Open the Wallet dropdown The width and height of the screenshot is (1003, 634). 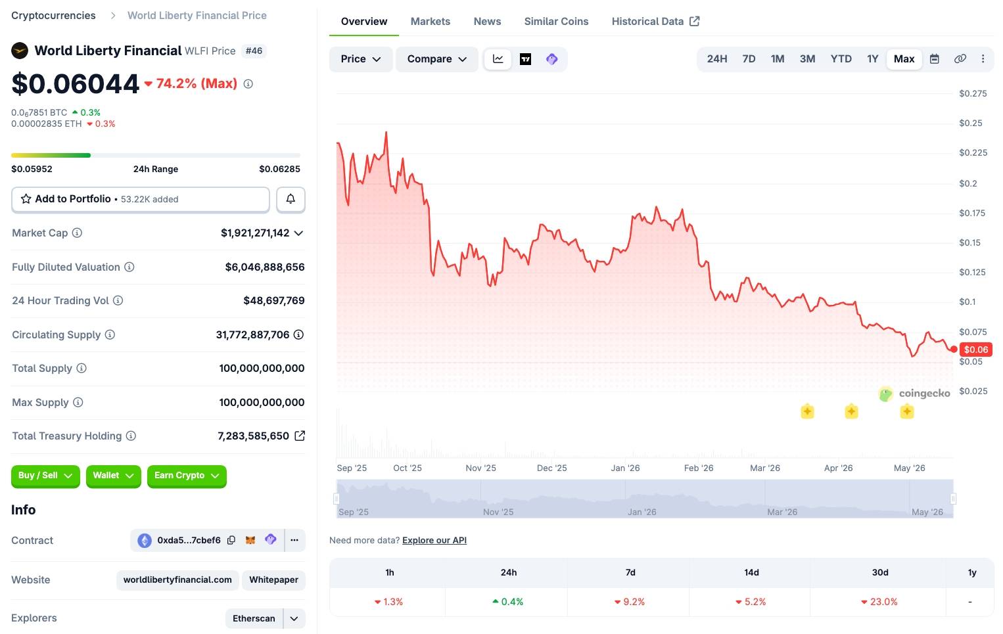(113, 476)
